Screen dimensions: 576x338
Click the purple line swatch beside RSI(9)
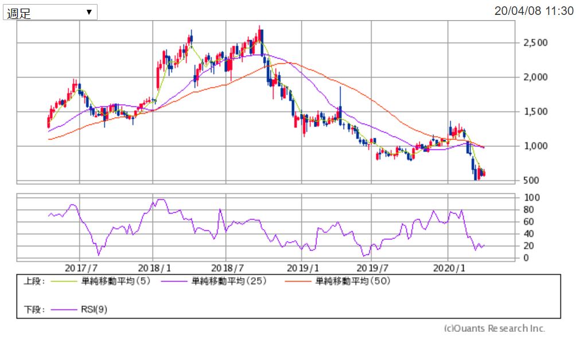(64, 310)
